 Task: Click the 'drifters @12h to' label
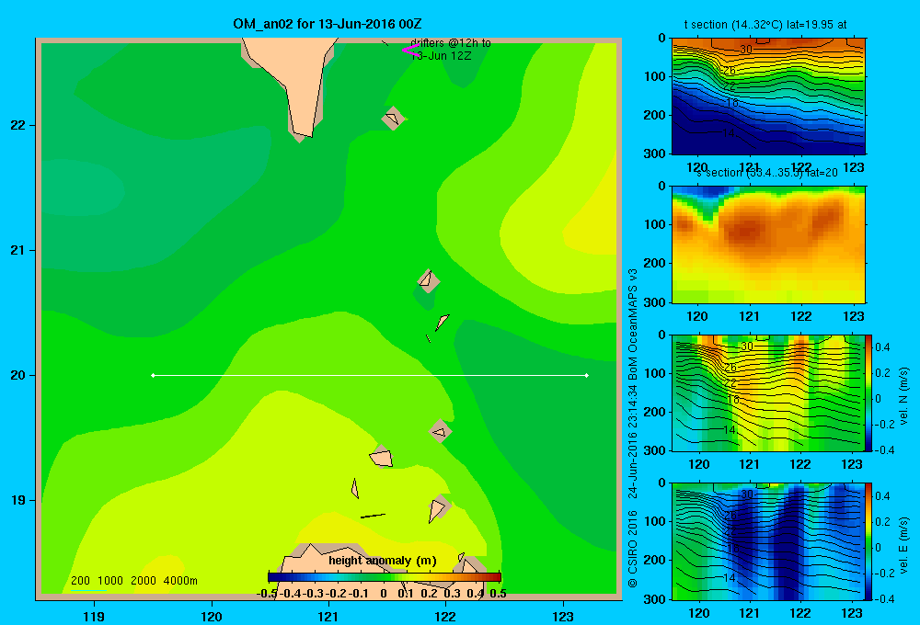click(451, 43)
